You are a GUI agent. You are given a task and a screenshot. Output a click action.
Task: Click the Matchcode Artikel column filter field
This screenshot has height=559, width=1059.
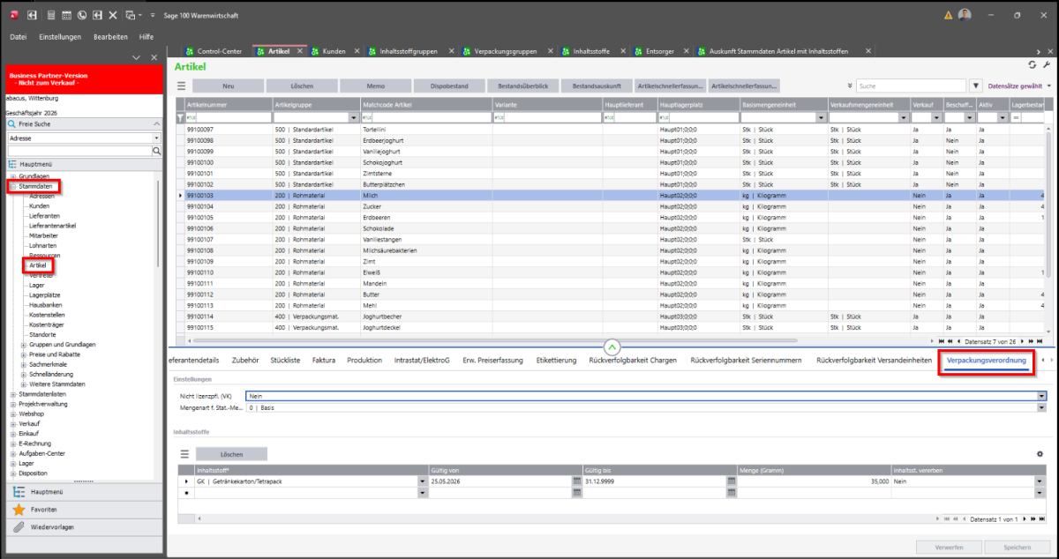pos(425,117)
